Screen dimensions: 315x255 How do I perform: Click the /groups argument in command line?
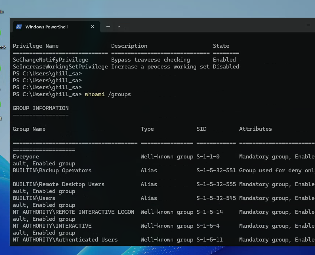click(119, 94)
